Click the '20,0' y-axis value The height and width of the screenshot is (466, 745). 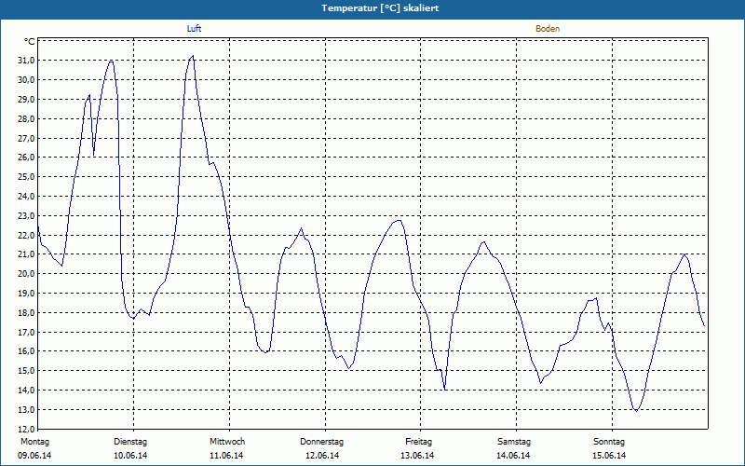click(26, 274)
